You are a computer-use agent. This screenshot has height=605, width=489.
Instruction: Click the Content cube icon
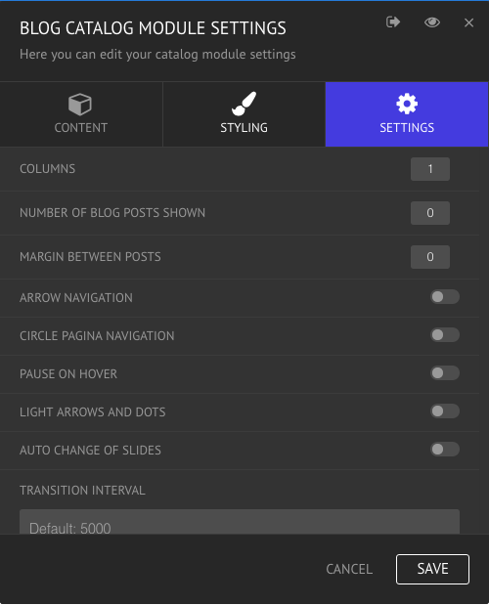[80, 105]
